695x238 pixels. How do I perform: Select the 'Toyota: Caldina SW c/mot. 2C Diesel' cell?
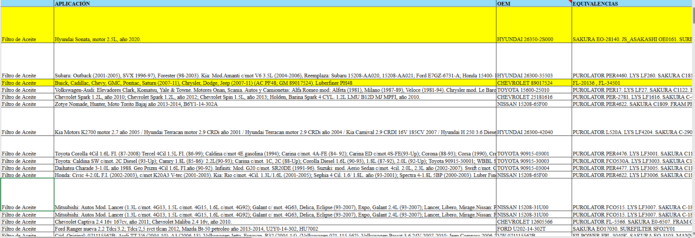pyautogui.click(x=275, y=161)
